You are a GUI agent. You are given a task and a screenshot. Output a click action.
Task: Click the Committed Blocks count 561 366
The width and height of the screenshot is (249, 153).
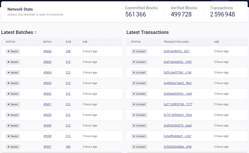tap(136, 14)
